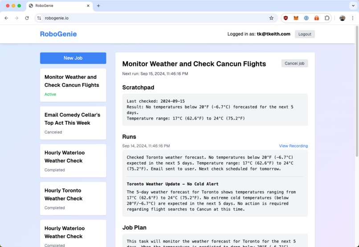Click the tk@tkeith.com email text
Screen dimensions: 359x247
click(x=273, y=34)
